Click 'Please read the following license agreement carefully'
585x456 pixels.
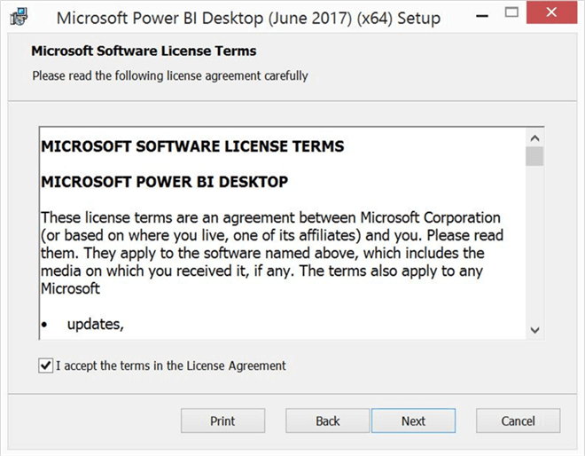(170, 75)
